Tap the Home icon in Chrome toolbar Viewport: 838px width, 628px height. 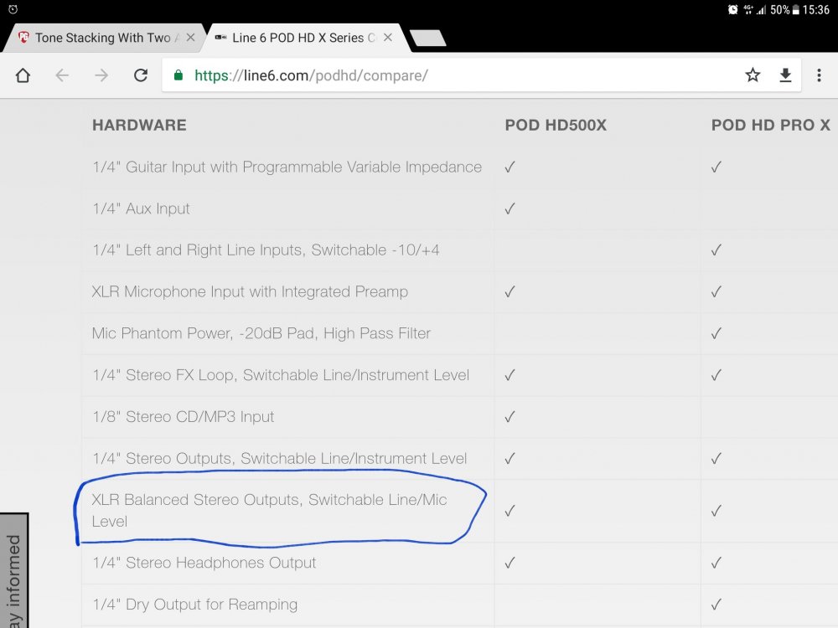23,75
